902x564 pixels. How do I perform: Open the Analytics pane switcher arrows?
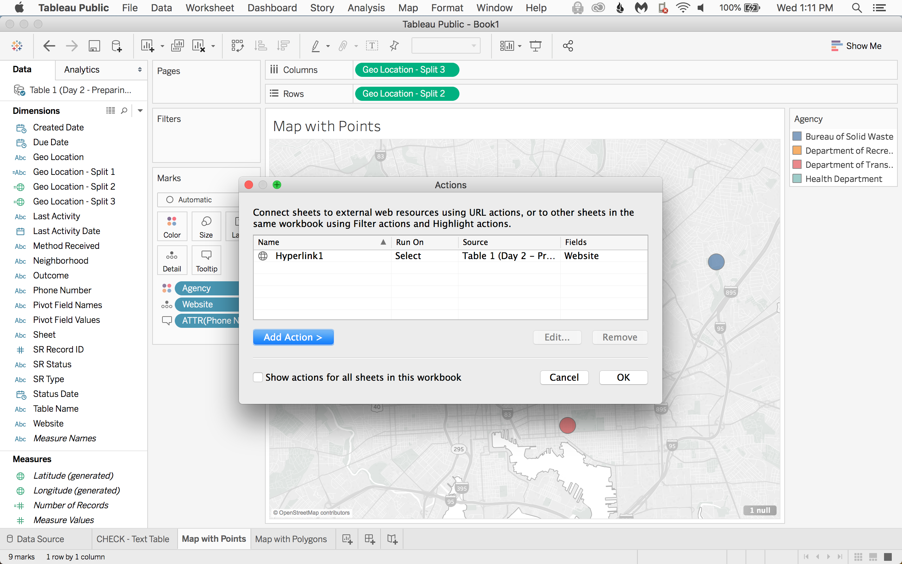tap(140, 70)
